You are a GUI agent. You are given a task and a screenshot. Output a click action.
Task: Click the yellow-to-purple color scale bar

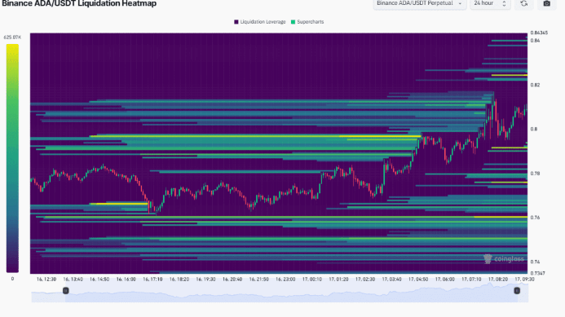pyautogui.click(x=12, y=158)
